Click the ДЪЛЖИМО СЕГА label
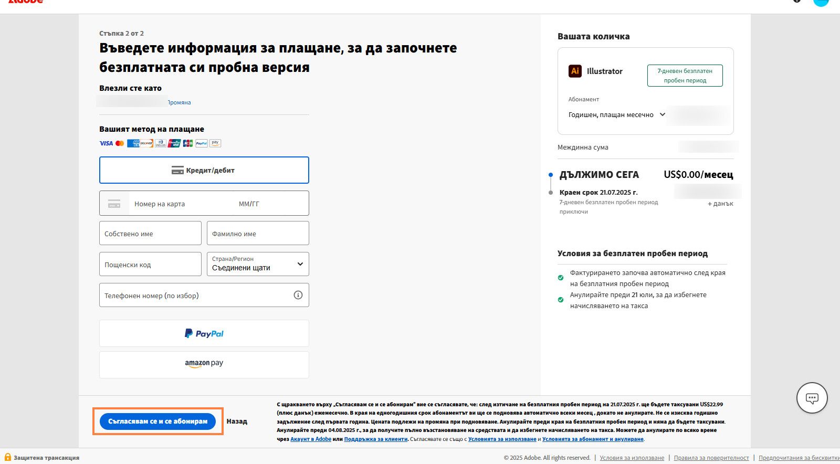This screenshot has width=840, height=464. [x=599, y=175]
